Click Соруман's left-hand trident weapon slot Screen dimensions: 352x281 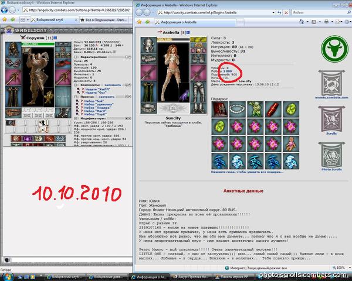pyautogui.click(x=13, y=77)
